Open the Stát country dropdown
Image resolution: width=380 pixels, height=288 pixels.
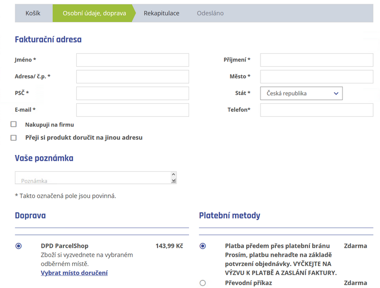pyautogui.click(x=301, y=94)
